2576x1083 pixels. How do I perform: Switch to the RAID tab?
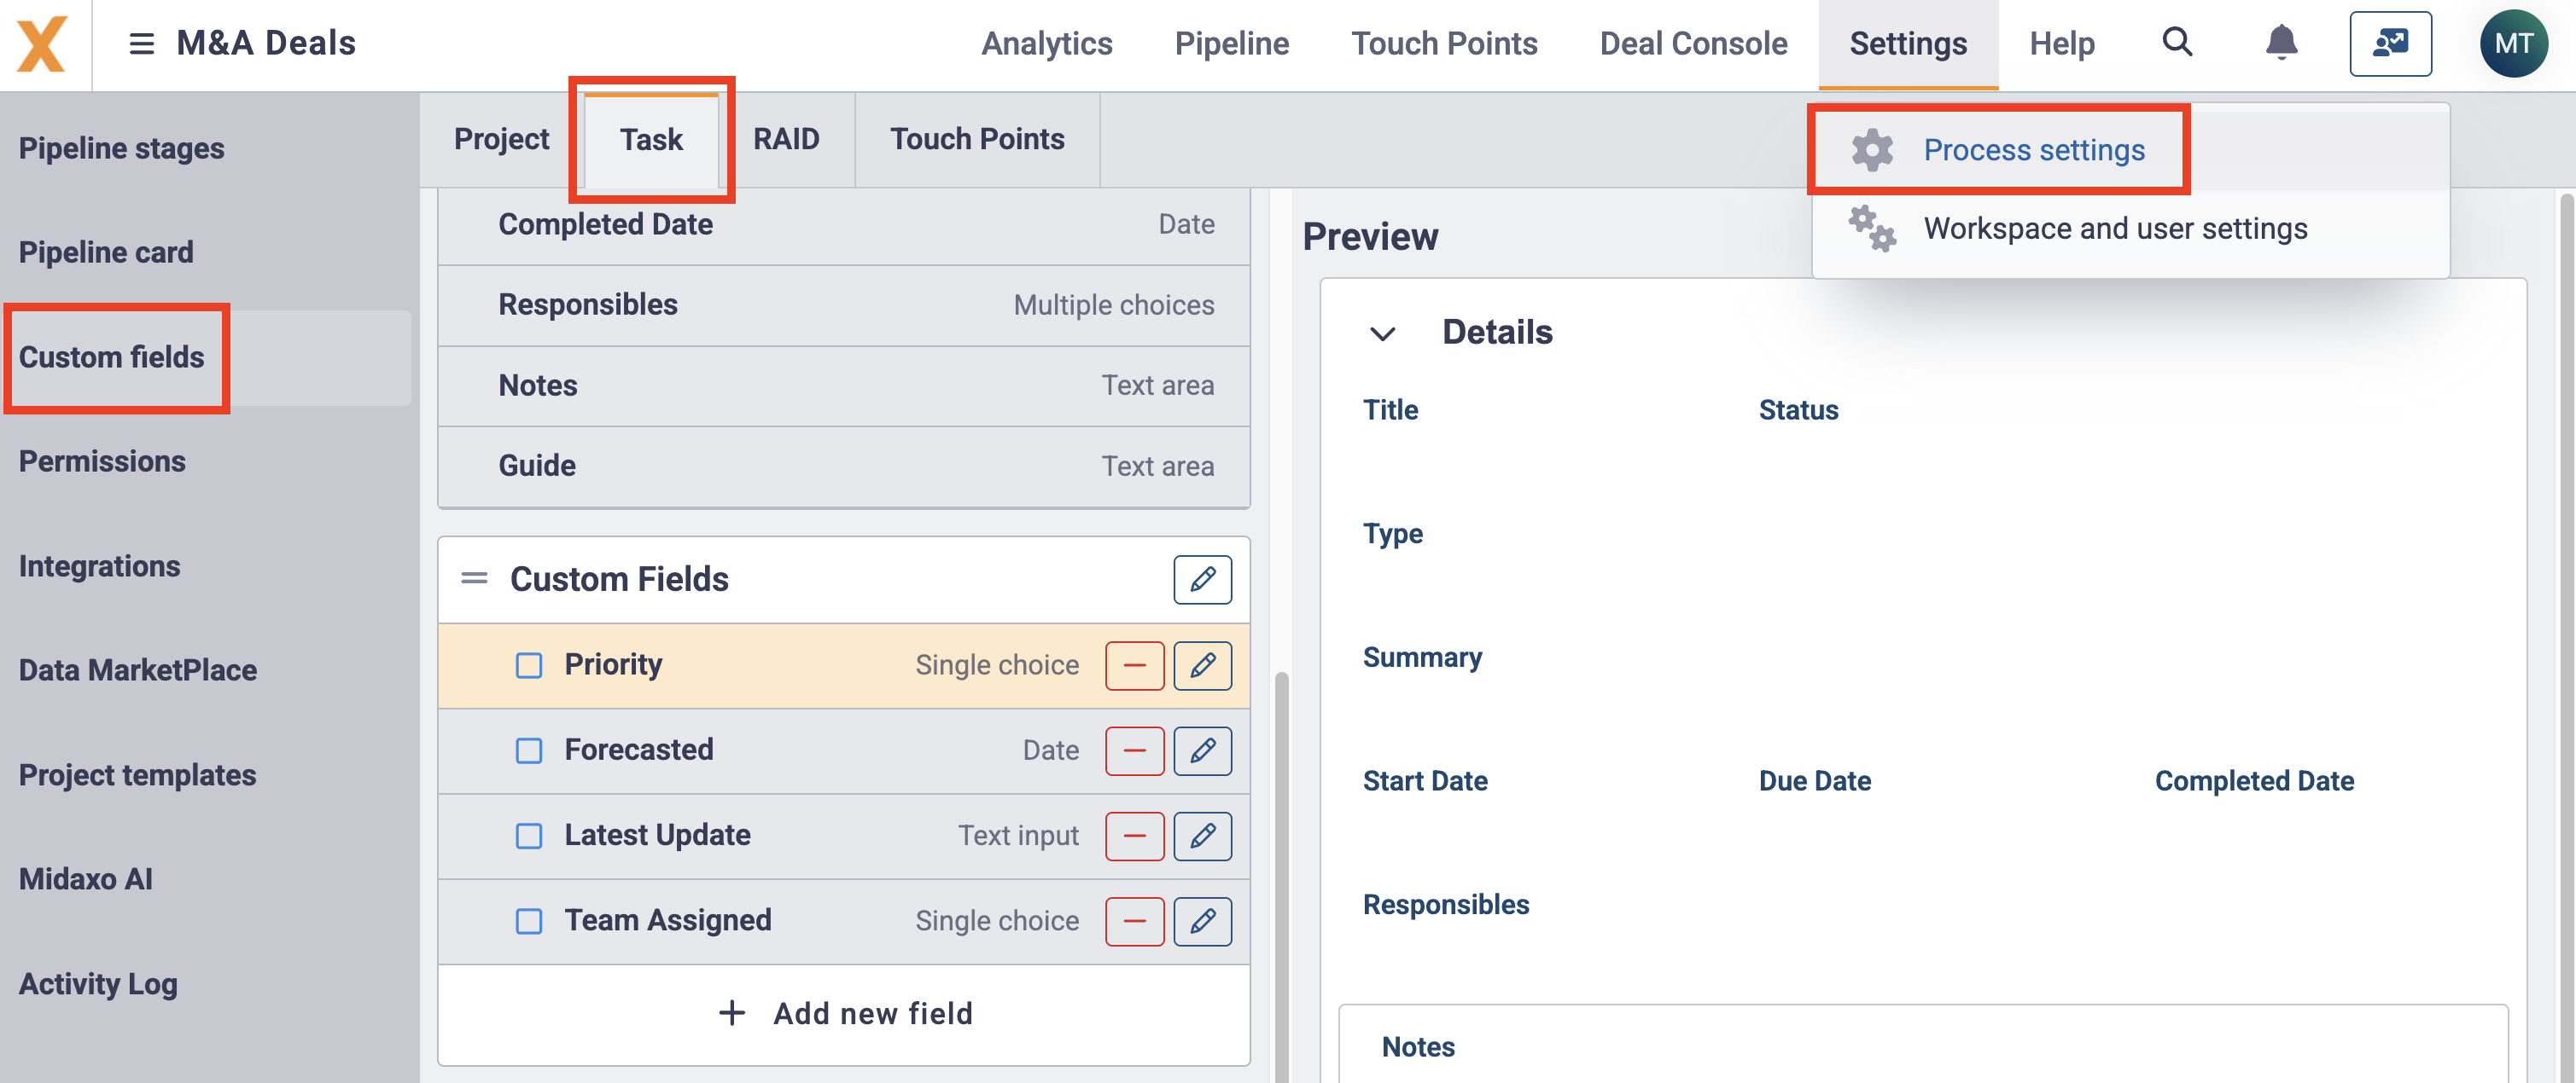pyautogui.click(x=786, y=139)
